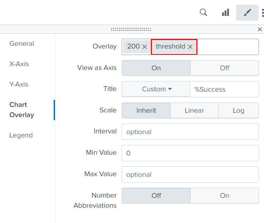
Task: Click the Max Value input field
Action: [x=190, y=174]
